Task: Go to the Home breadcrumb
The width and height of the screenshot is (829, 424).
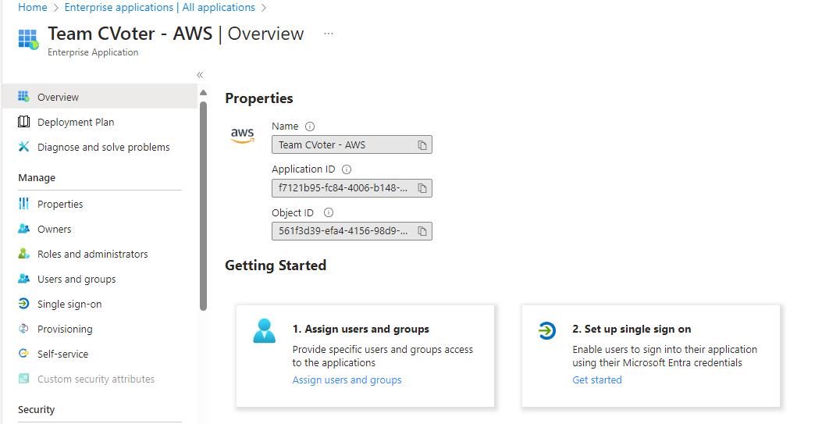Action: point(32,7)
